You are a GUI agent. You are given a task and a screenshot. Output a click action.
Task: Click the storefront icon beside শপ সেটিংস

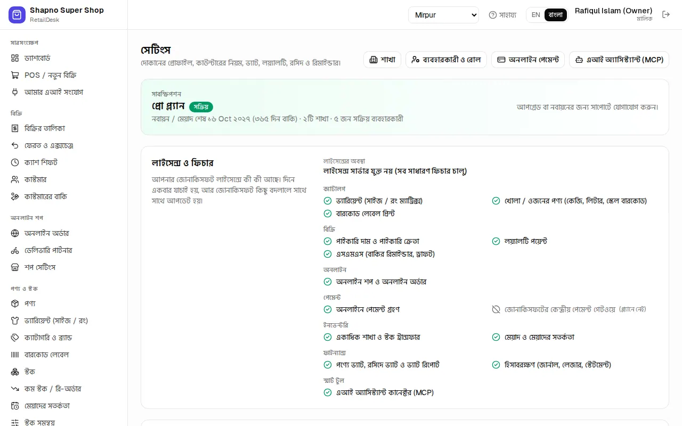(15, 267)
